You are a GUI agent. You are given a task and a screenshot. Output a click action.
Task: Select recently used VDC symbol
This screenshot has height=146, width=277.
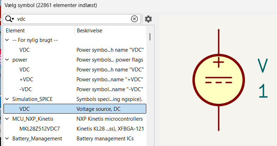coord(75,50)
